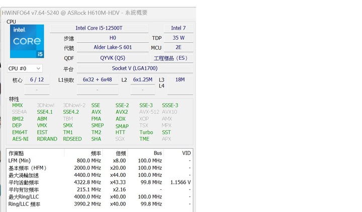This screenshot has width=362, height=212.
Task: Click the FMA feature flag
Action: (x=96, y=119)
